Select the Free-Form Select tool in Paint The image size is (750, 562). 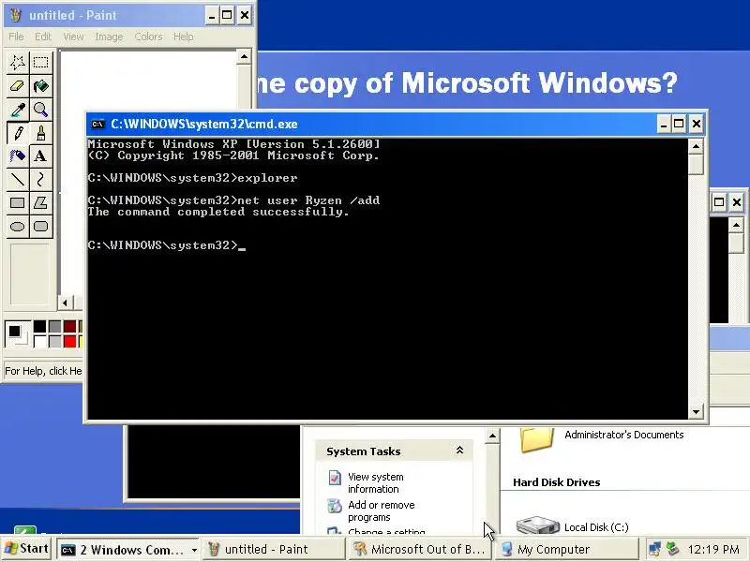coord(18,62)
